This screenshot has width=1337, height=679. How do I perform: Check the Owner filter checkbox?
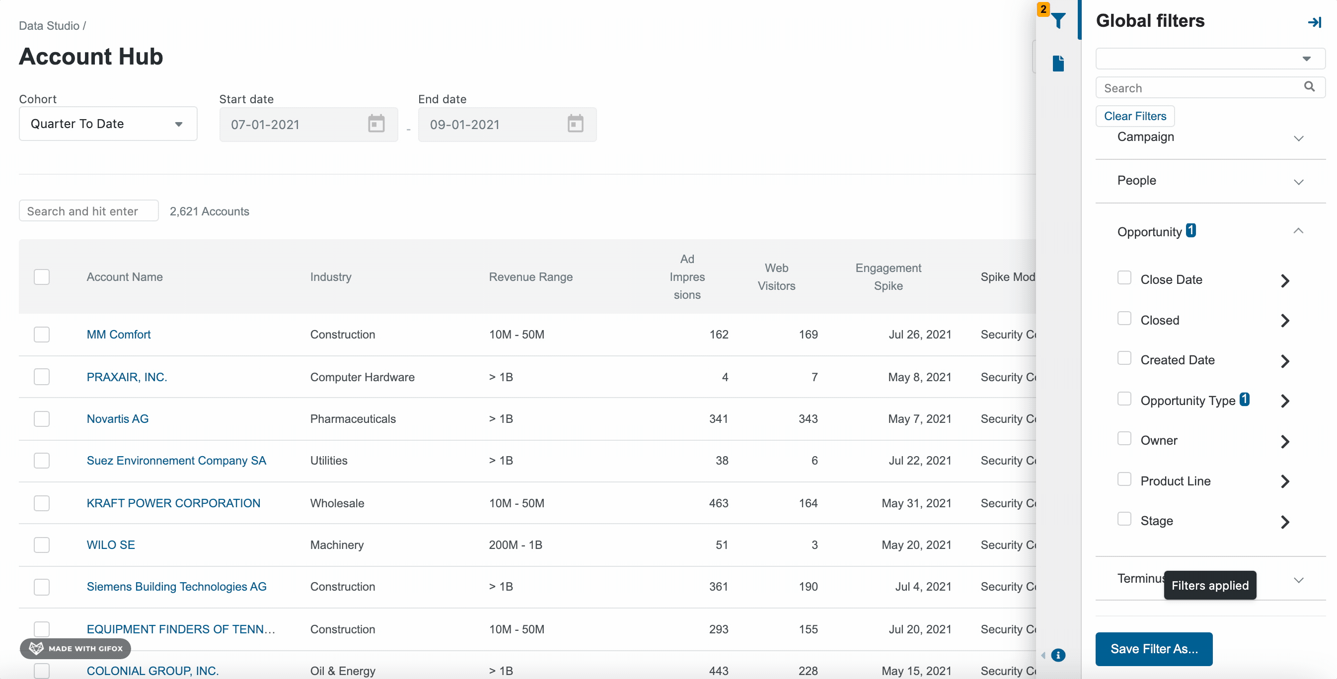click(x=1124, y=438)
